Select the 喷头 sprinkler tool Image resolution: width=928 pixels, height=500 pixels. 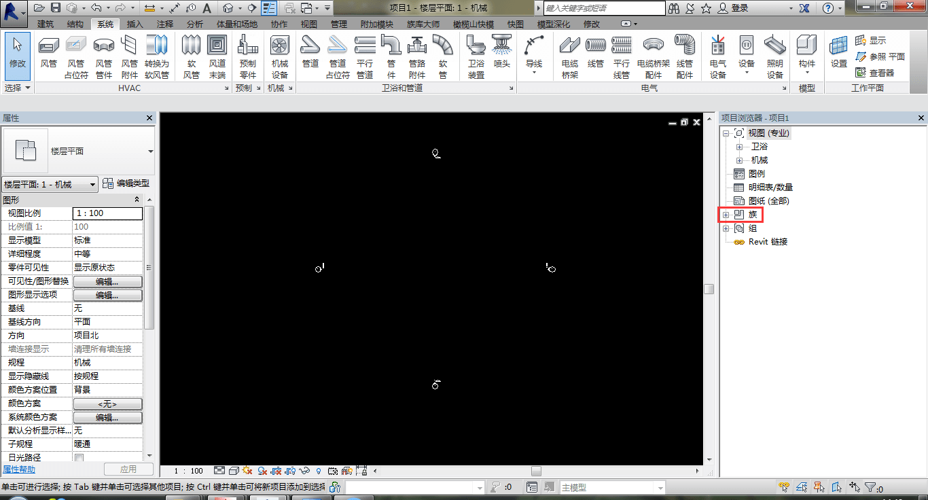[502, 54]
